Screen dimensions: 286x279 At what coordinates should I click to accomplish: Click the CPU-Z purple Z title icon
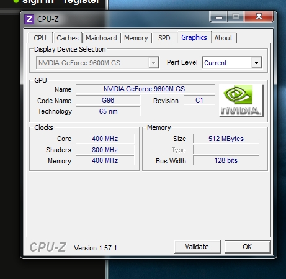pyautogui.click(x=29, y=19)
